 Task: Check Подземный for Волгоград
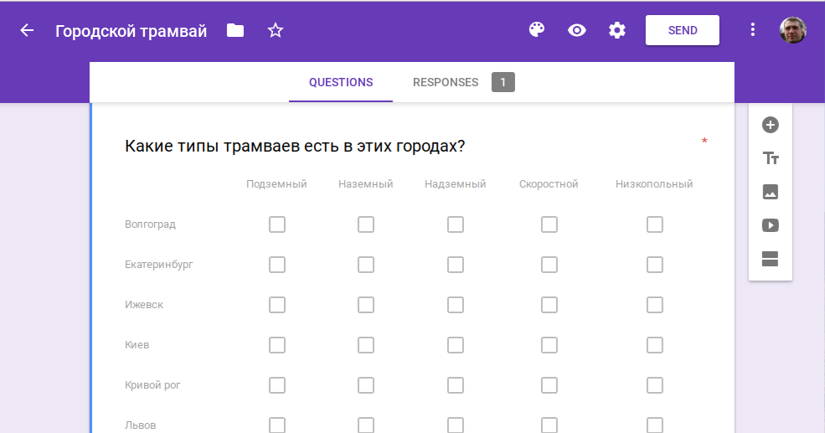277,224
